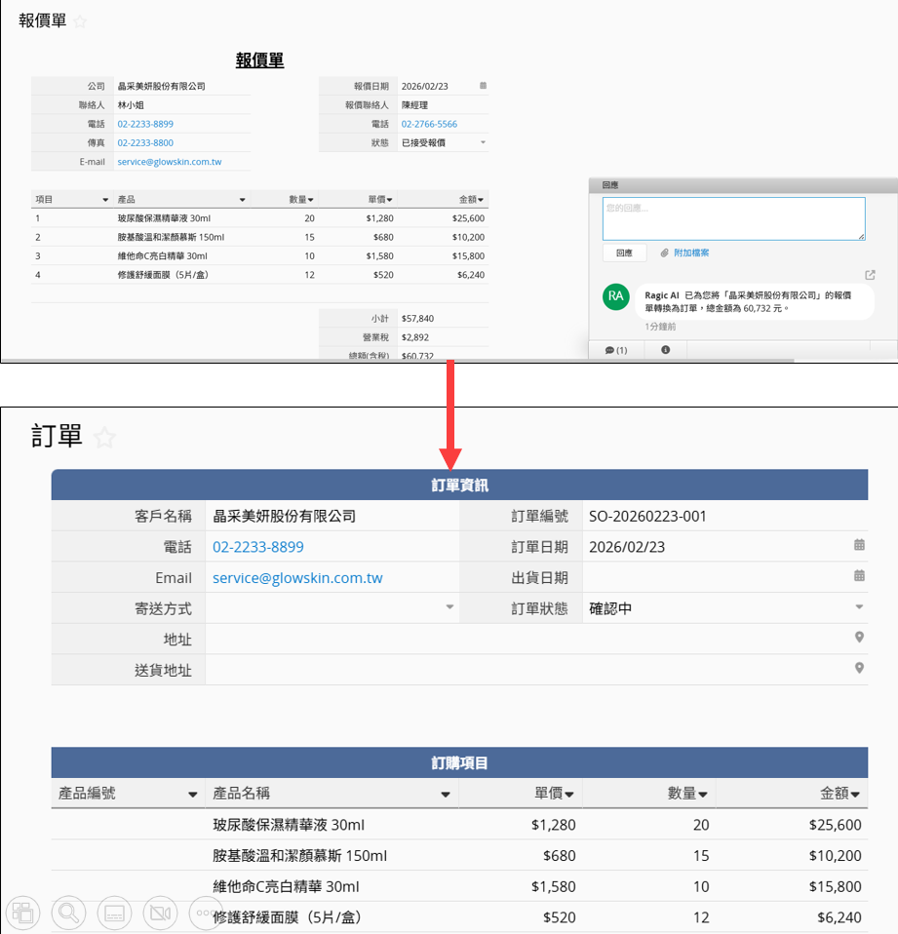898x934 pixels.
Task: Click quotation phone link 02-2233-8899
Action: (x=145, y=124)
